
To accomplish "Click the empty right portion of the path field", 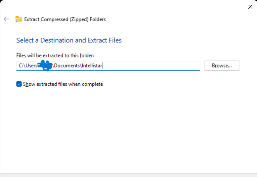I will pyautogui.click(x=151, y=65).
